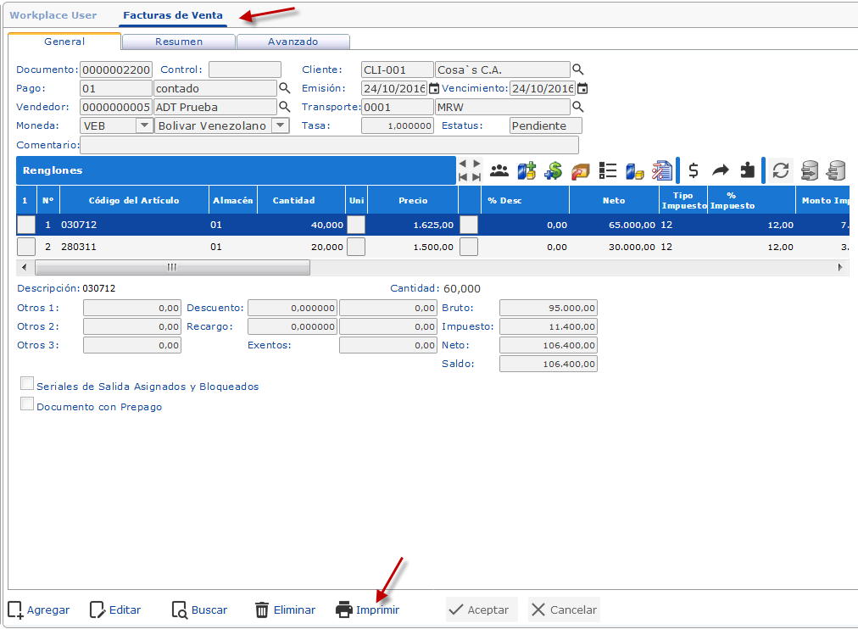Open the Vencimiento date calendar picker
This screenshot has width=858, height=629.
[x=582, y=88]
